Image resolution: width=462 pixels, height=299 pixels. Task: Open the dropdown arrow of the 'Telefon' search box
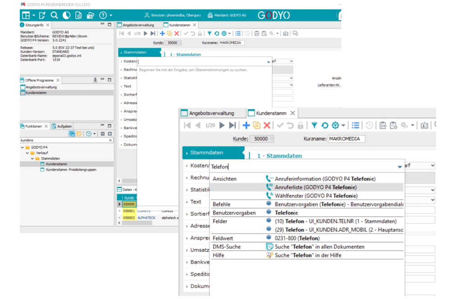click(x=400, y=167)
